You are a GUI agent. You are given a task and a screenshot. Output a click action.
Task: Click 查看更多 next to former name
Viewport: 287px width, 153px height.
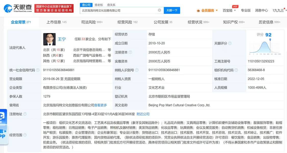[101, 105]
